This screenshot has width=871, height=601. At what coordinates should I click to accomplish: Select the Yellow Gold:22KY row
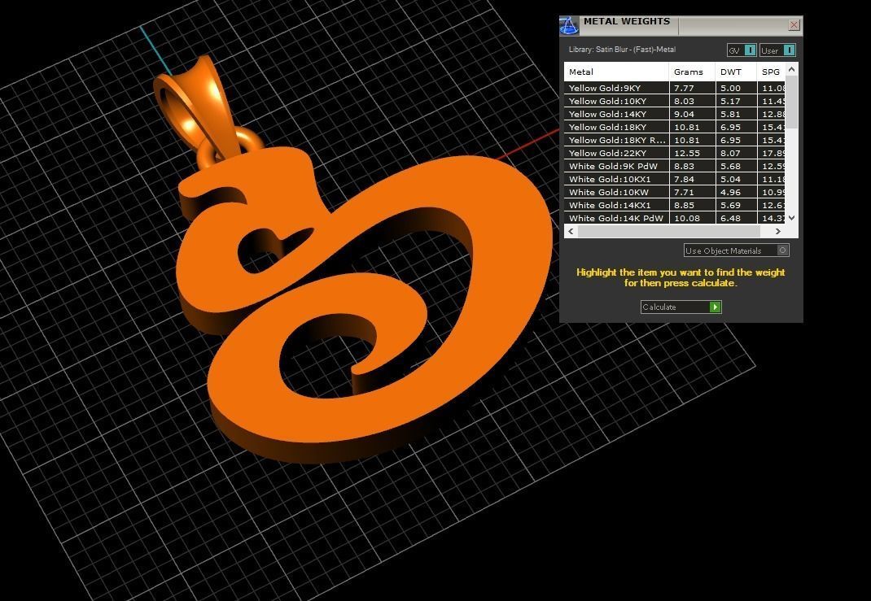pyautogui.click(x=674, y=153)
